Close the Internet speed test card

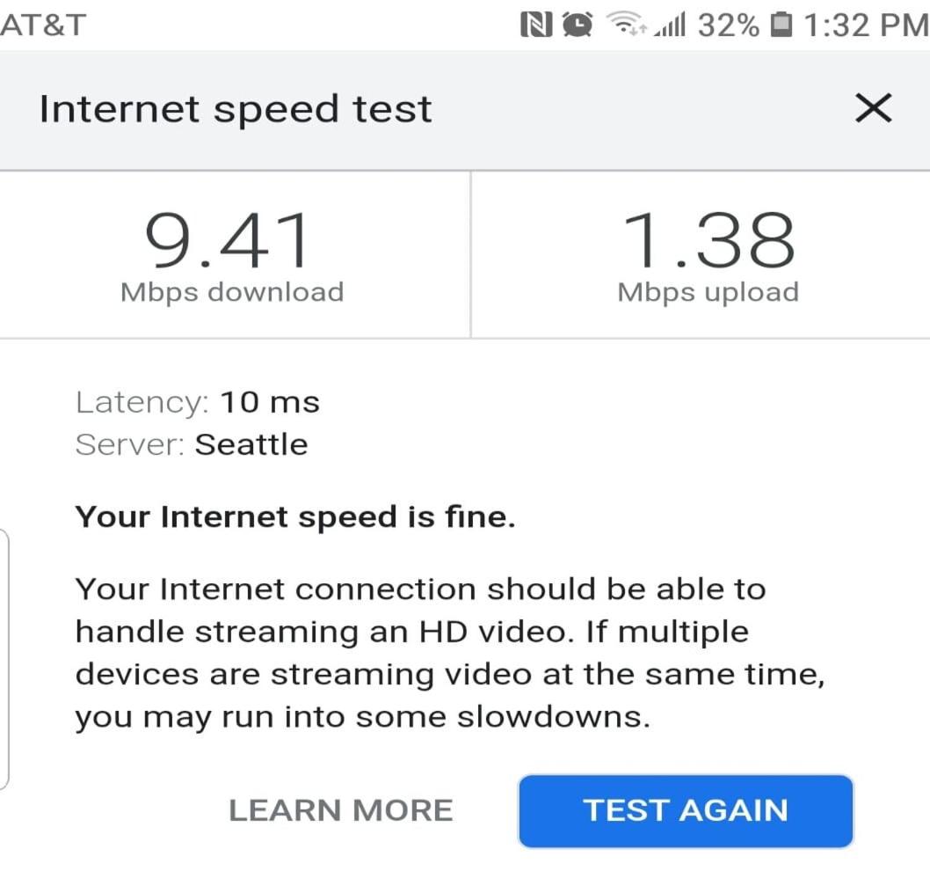pyautogui.click(x=873, y=109)
